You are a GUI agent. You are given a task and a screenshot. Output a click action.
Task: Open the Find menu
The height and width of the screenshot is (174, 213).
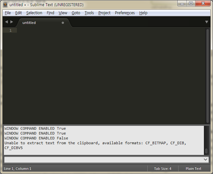[50, 13]
